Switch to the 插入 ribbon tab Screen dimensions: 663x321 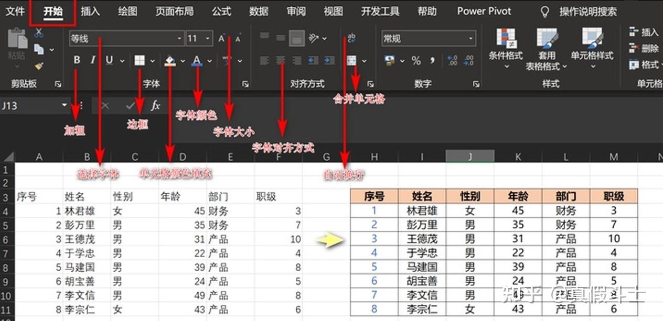pyautogui.click(x=91, y=11)
